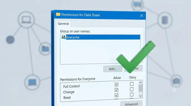This screenshot has height=106, width=191.
Task: Click the permissions list scroll up arrow
Action: point(140,82)
